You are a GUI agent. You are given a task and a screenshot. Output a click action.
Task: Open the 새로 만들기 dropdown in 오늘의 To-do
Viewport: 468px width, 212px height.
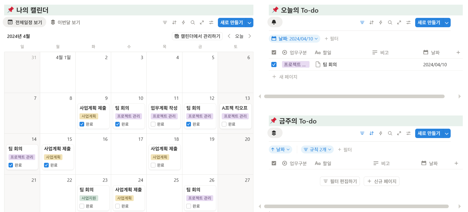coord(447,23)
